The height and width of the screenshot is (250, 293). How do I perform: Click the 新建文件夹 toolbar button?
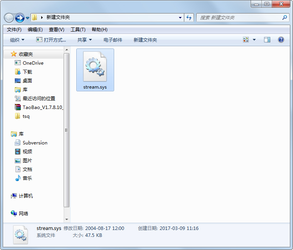pyautogui.click(x=145, y=40)
